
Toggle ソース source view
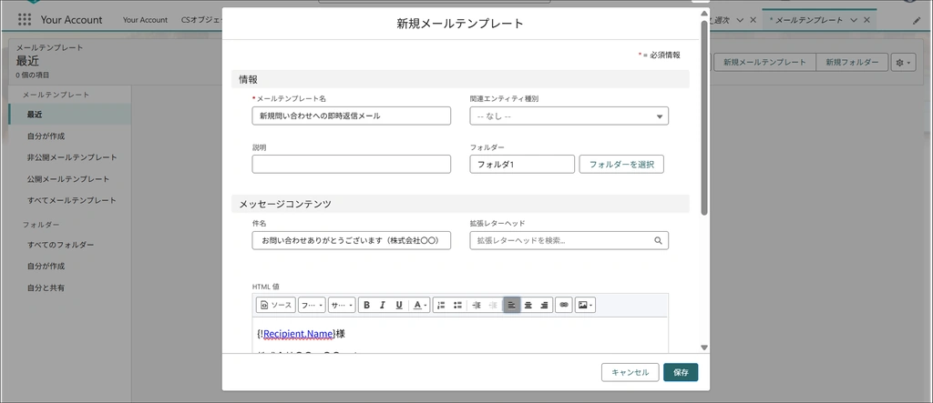click(x=275, y=306)
